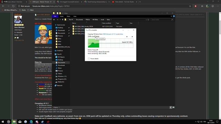Select Network in navigation pane

(x=60, y=85)
